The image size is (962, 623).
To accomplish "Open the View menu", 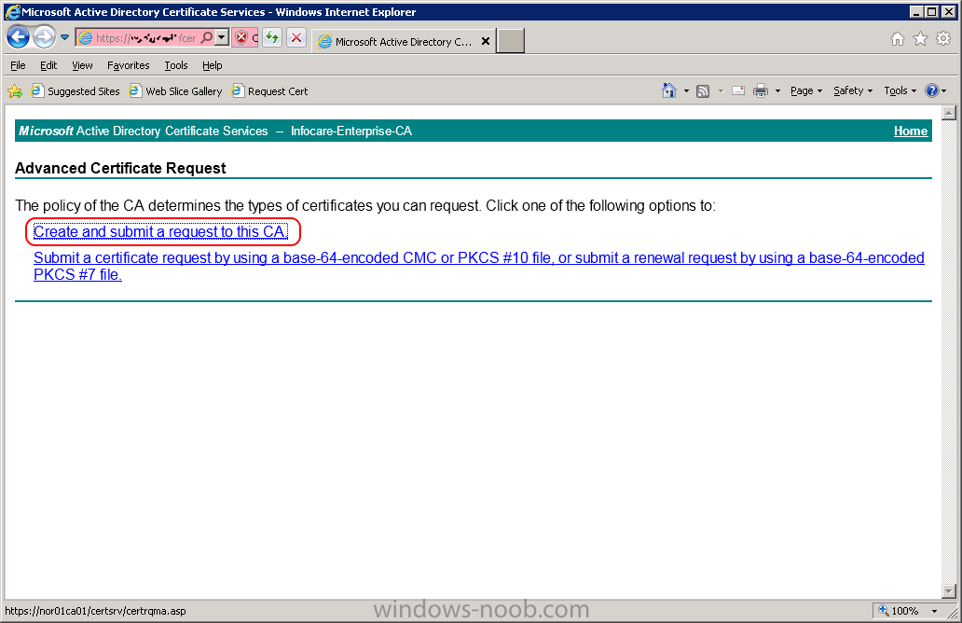I will coord(82,65).
